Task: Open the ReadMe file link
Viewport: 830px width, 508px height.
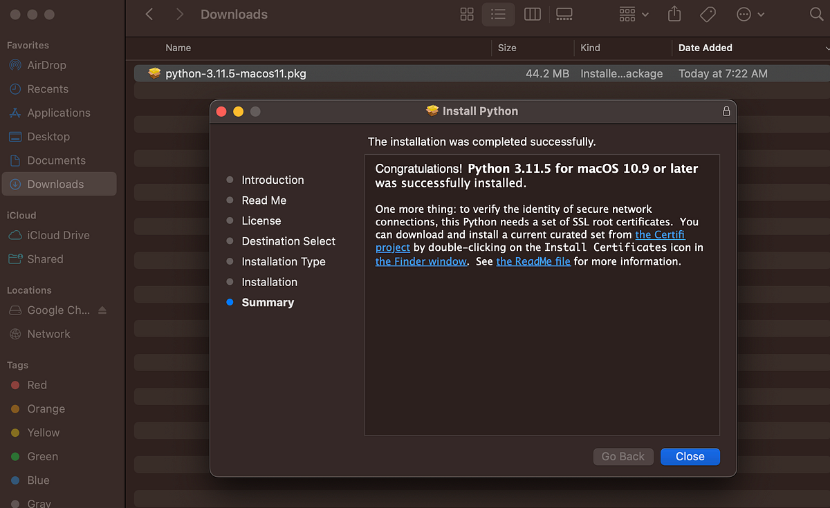Action: click(533, 261)
